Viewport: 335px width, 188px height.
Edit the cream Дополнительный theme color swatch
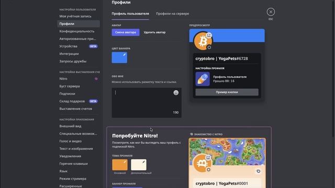coord(139,165)
